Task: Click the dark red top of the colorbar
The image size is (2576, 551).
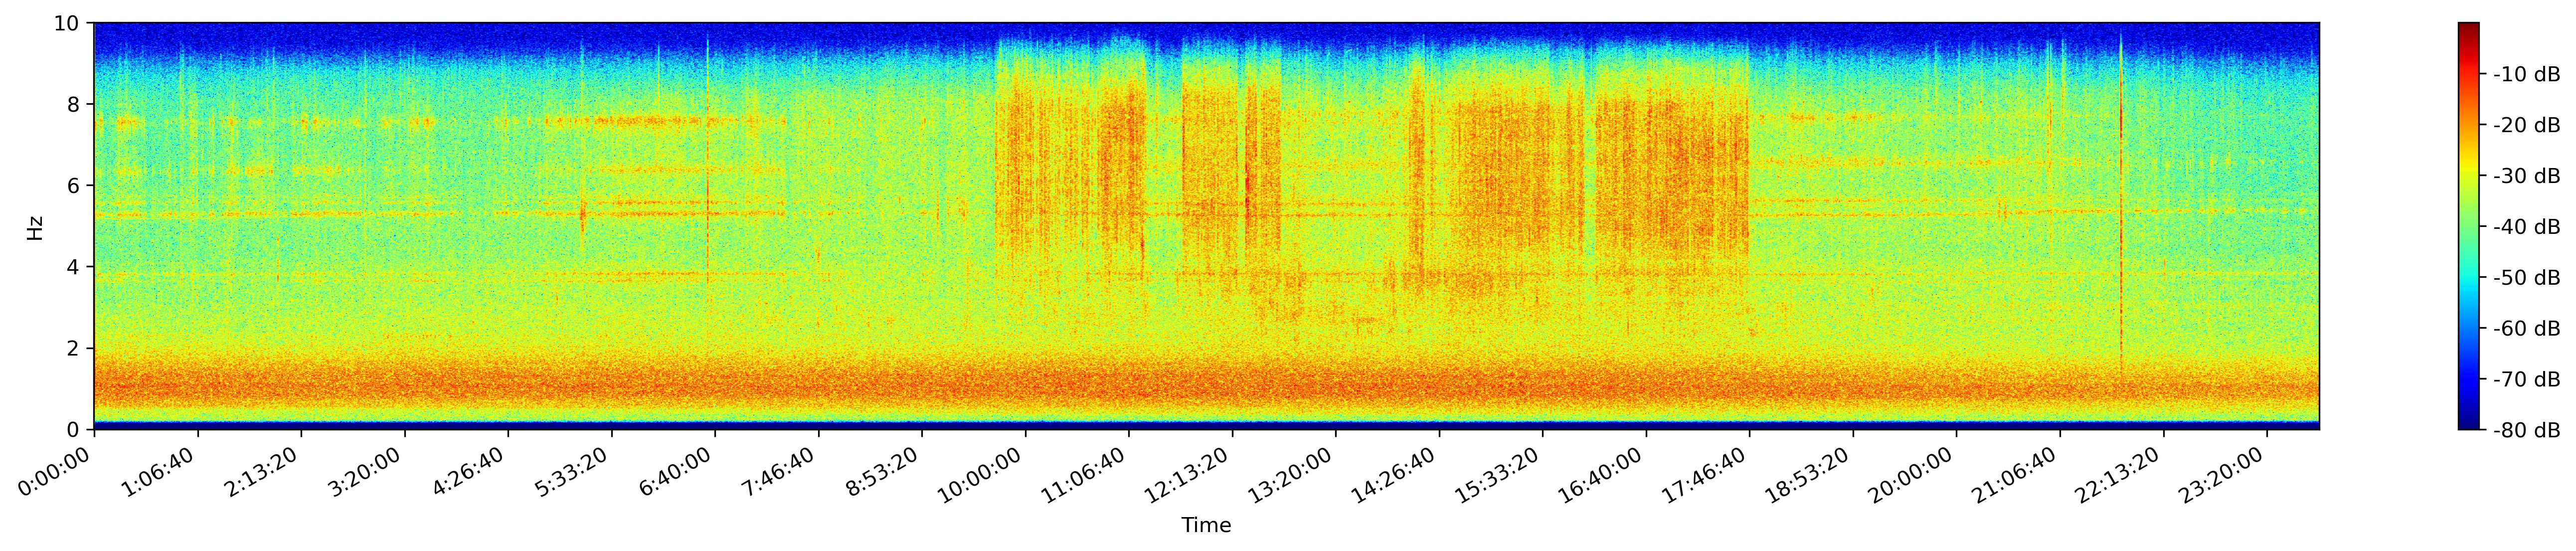Action: click(2469, 30)
